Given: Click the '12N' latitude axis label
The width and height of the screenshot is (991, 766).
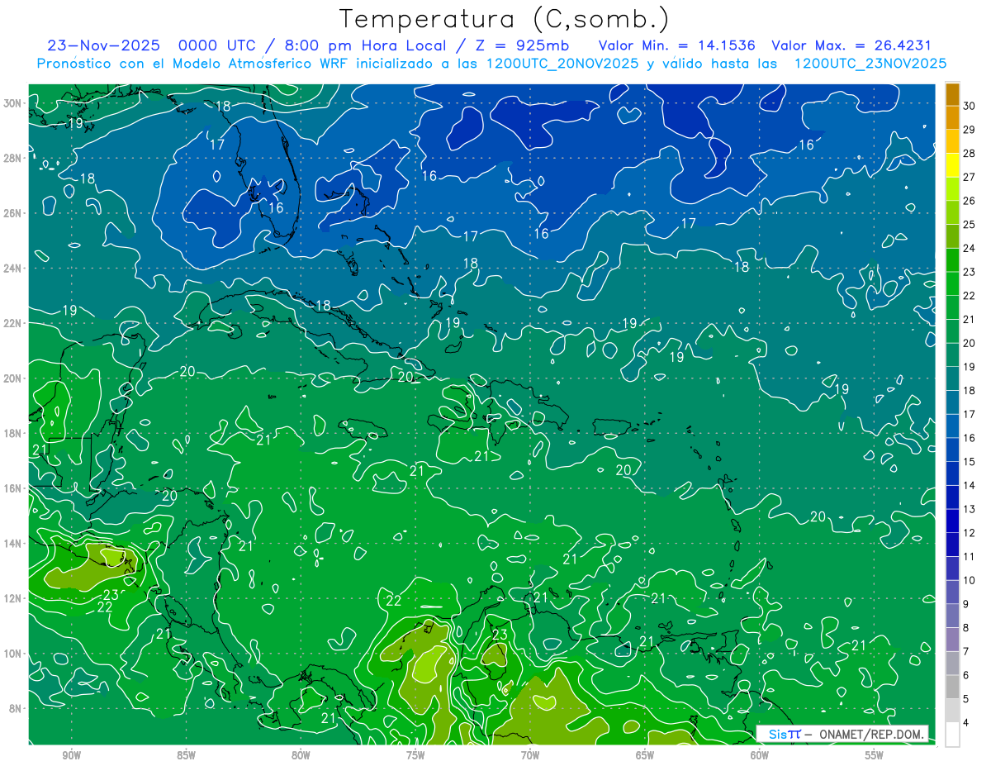Looking at the screenshot, I should [14, 598].
